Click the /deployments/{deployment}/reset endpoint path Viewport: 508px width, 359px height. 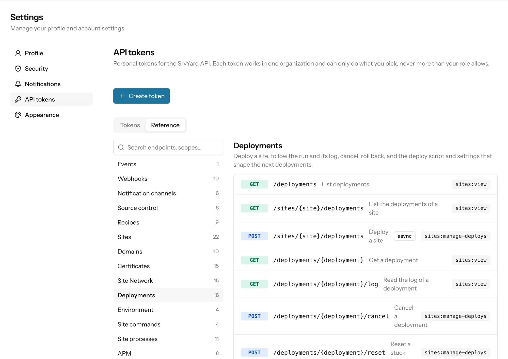(x=329, y=353)
